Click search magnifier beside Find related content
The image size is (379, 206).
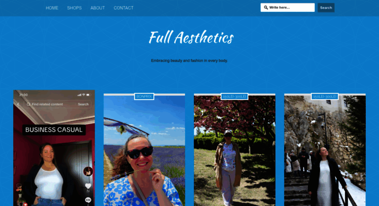[28, 104]
